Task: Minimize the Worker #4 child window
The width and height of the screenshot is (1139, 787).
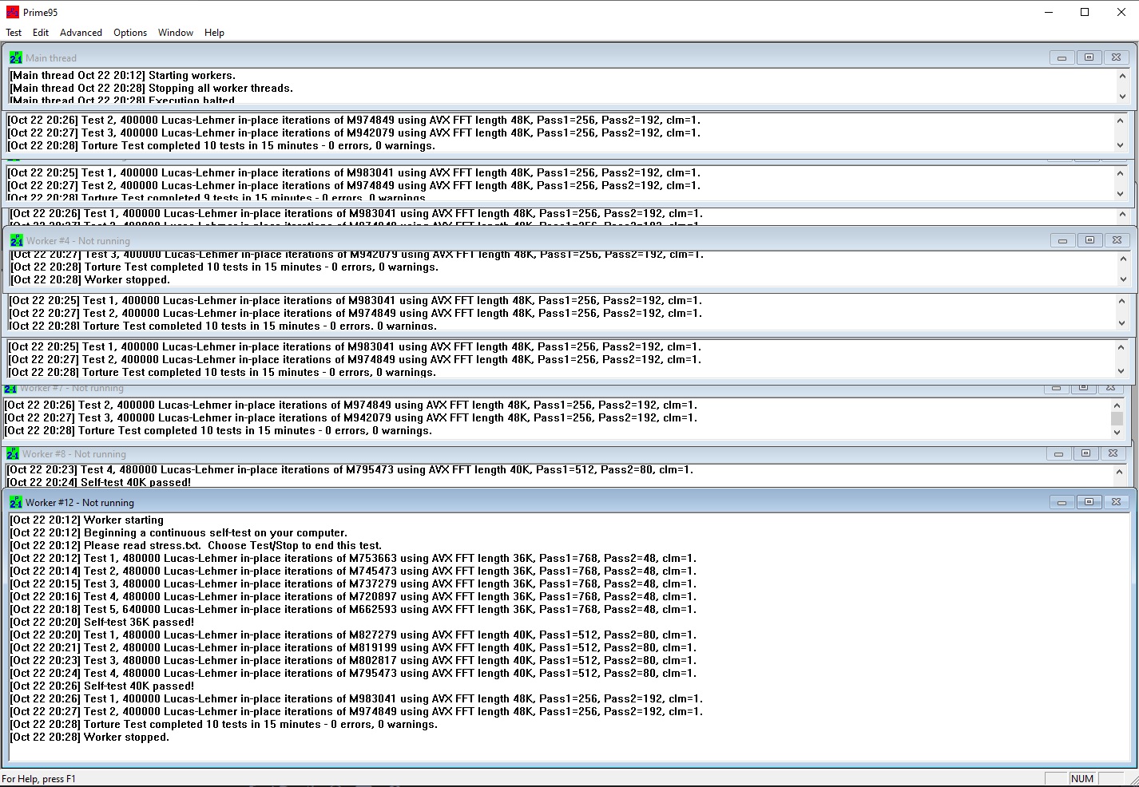Action: 1062,240
